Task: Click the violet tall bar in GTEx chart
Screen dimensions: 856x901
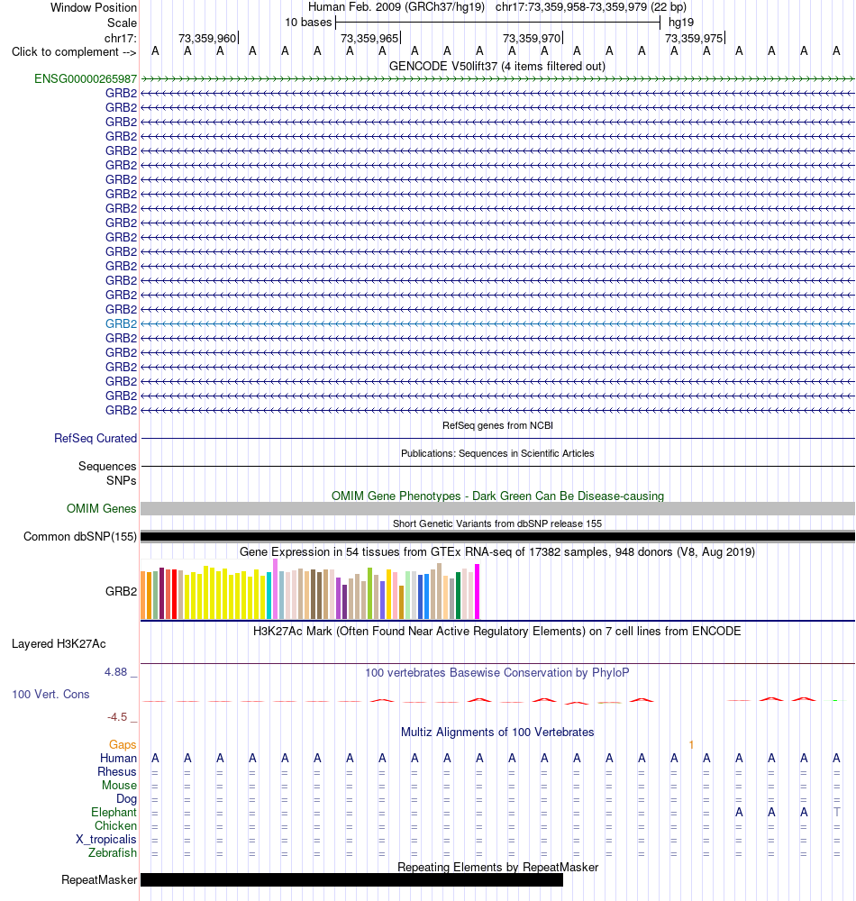Action: (x=275, y=588)
